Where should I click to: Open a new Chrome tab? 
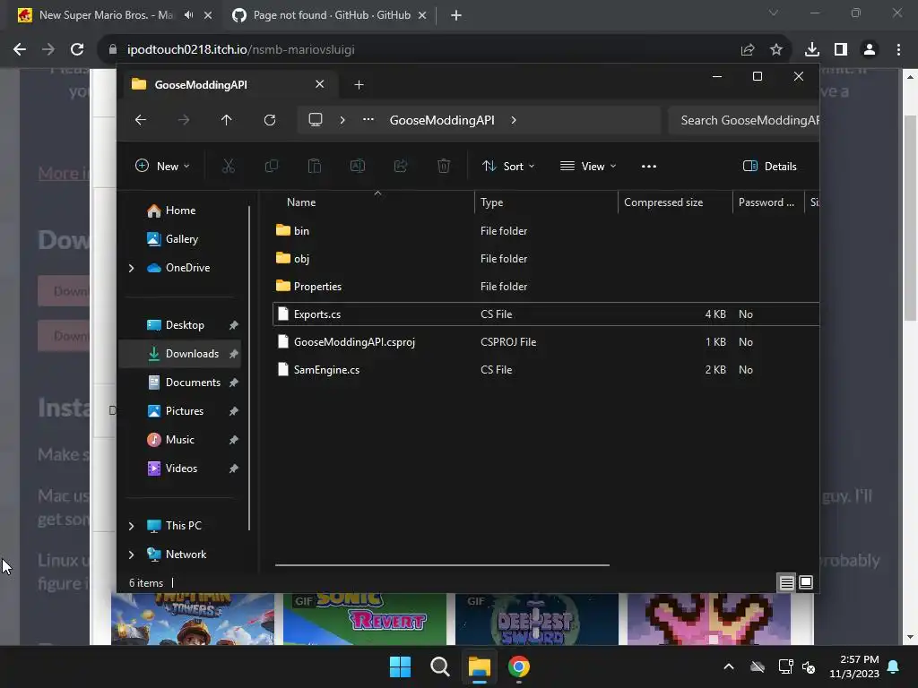point(456,15)
